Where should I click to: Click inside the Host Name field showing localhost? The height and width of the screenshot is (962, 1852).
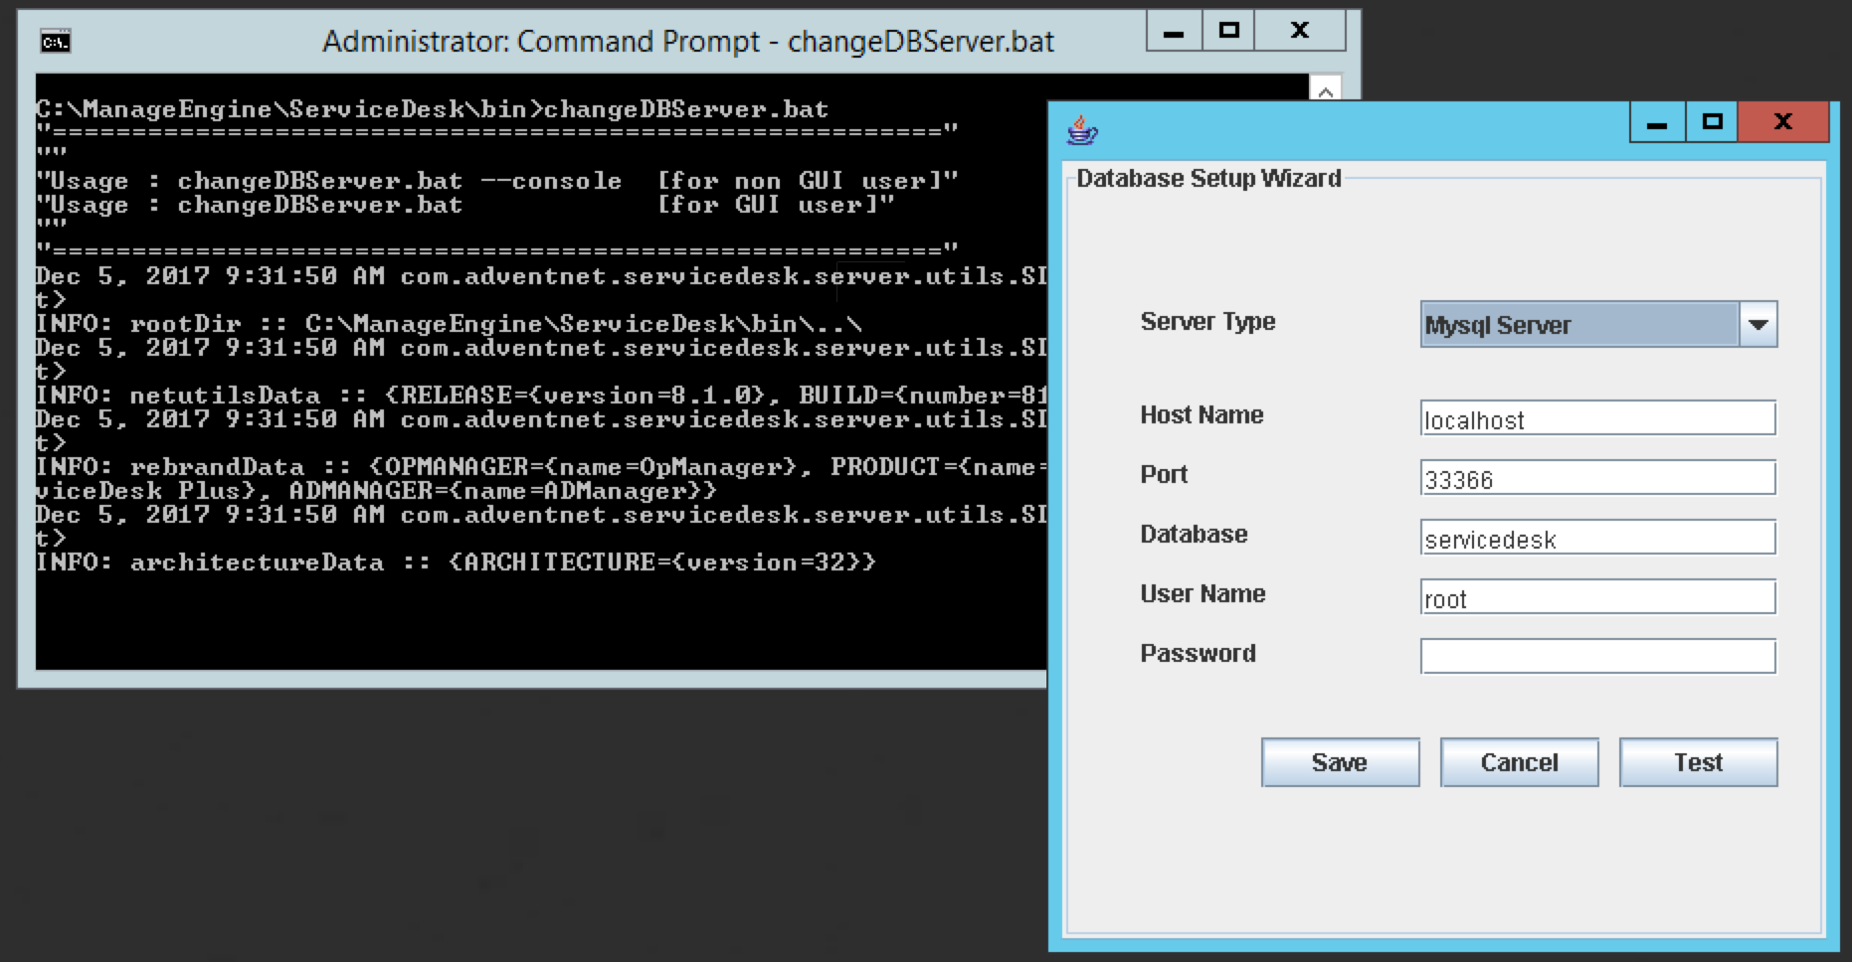tap(1597, 418)
